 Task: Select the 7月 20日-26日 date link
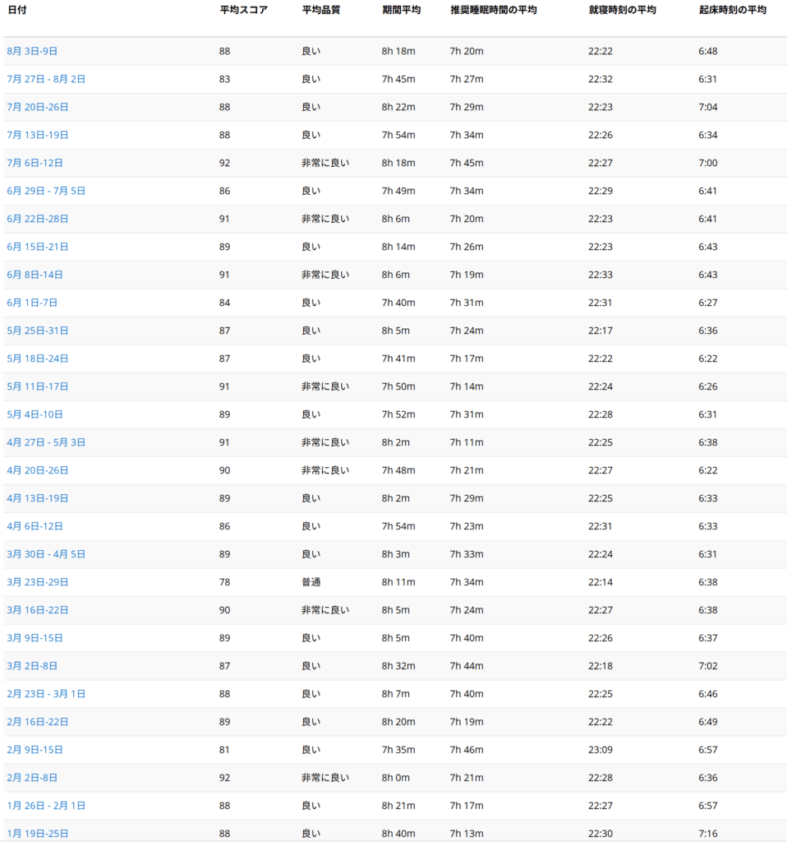coord(38,107)
